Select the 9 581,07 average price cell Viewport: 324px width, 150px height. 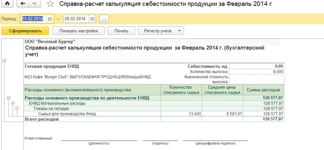point(222,114)
